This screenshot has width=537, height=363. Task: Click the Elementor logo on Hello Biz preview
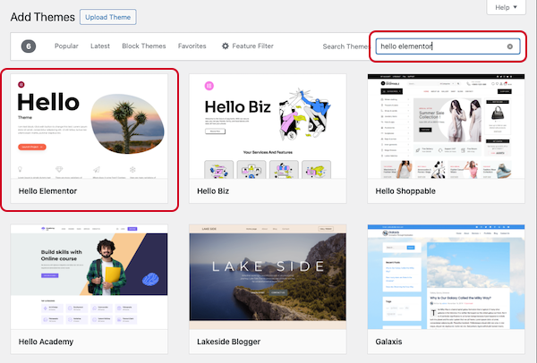(209, 86)
